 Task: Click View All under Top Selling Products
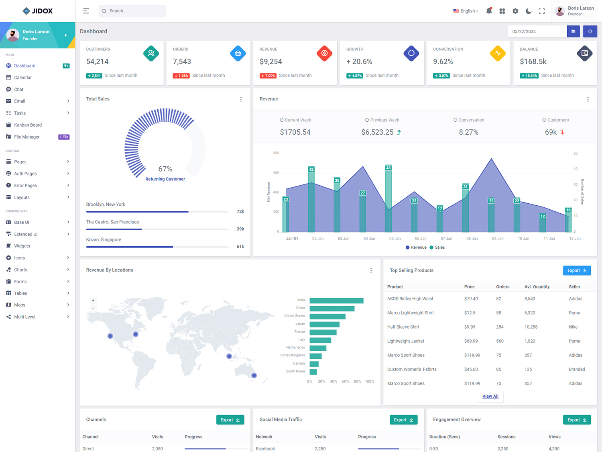(490, 396)
